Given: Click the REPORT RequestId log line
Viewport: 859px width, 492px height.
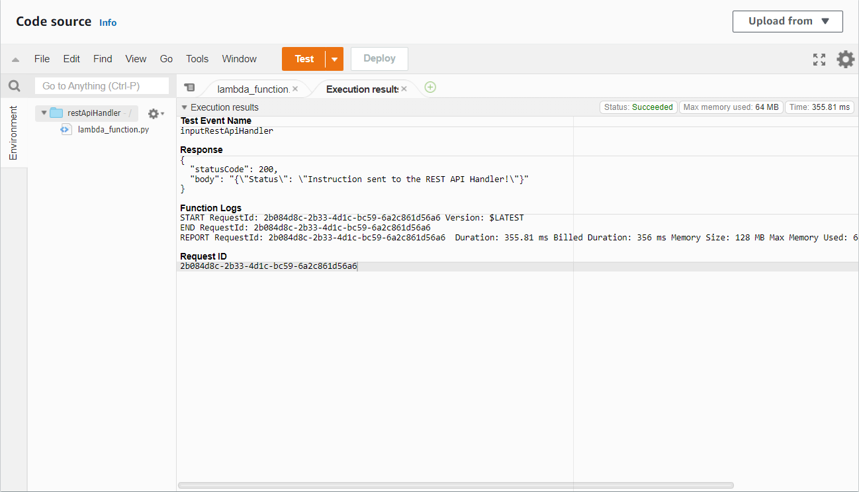Looking at the screenshot, I should point(519,238).
